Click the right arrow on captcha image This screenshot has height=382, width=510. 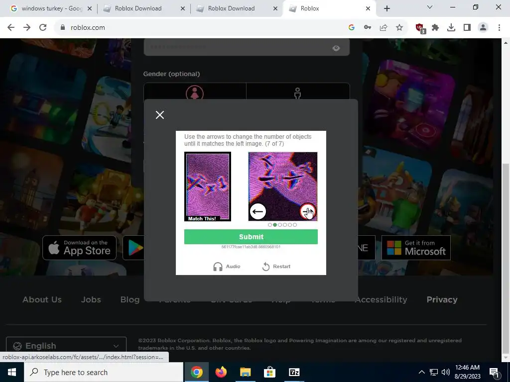click(x=307, y=211)
